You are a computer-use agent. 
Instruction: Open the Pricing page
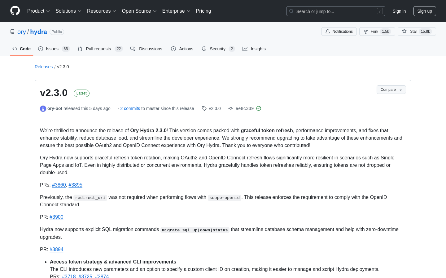(203, 11)
